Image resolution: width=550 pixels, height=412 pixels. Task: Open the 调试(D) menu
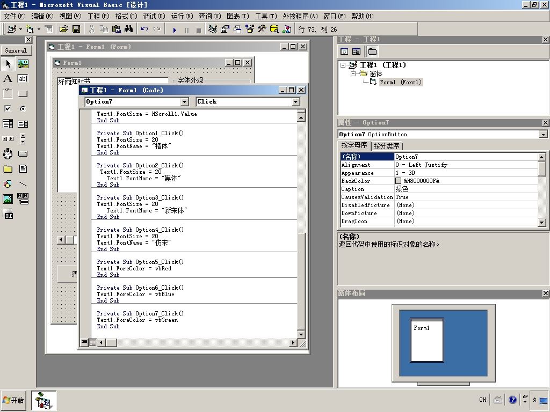click(x=155, y=16)
